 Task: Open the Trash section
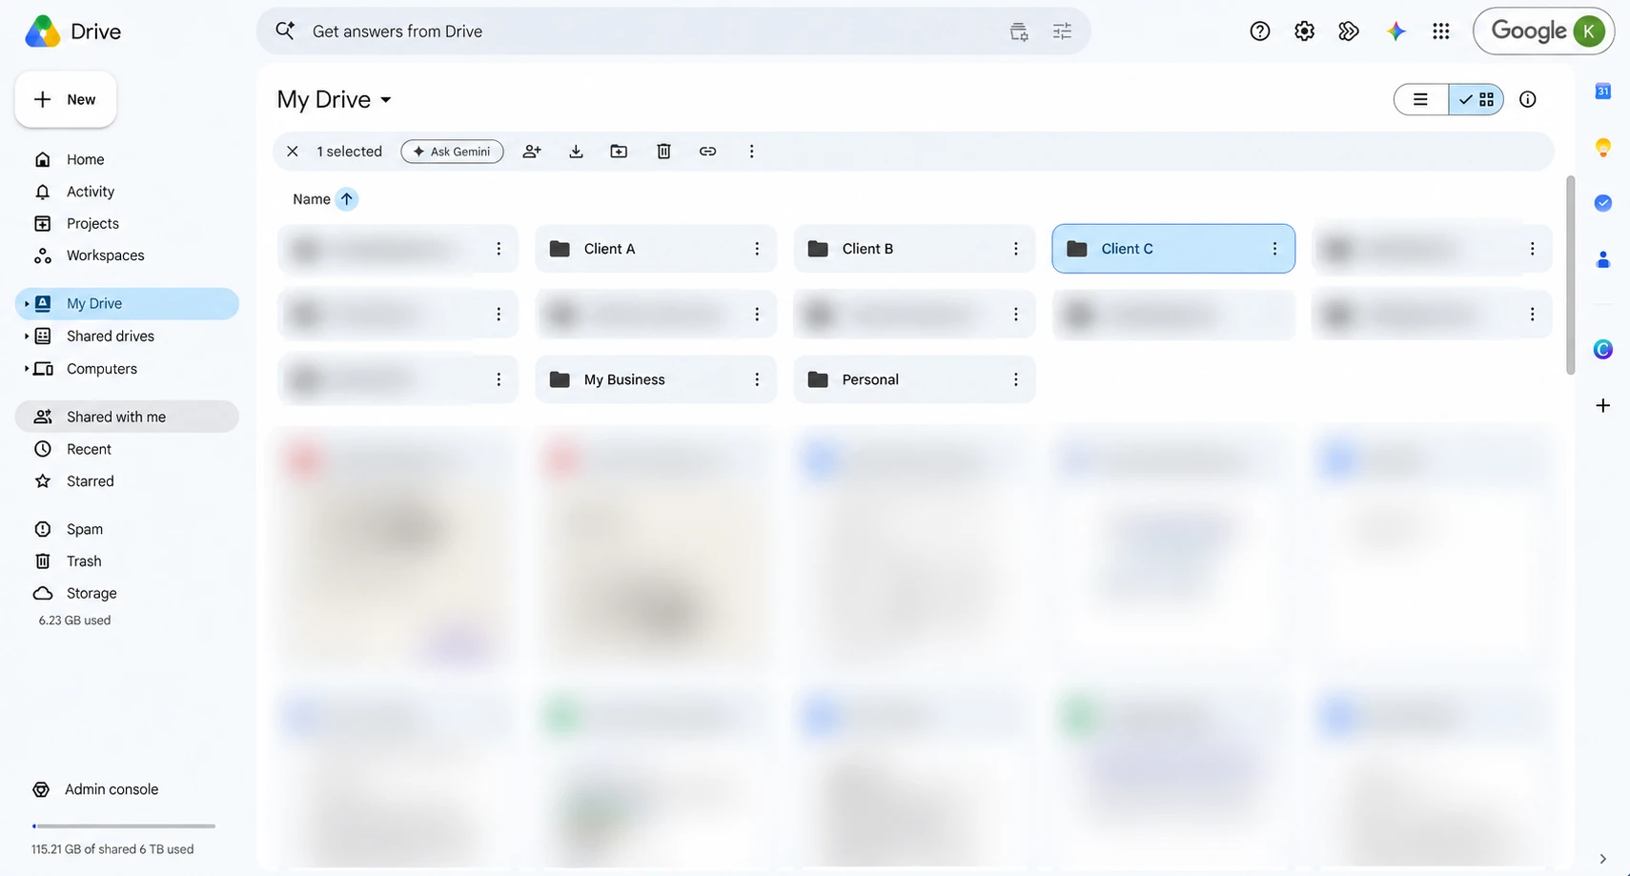(127, 561)
